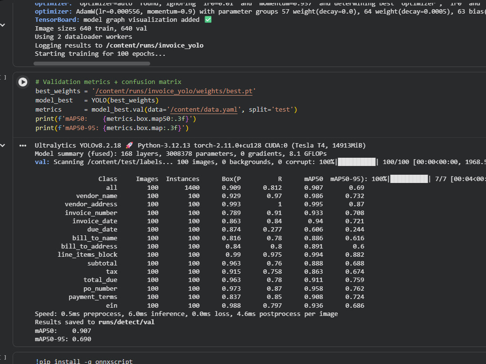Click the 'Speed: 0.5ms preprocess' output line
Screen dimensions: 486x364
[186, 314]
